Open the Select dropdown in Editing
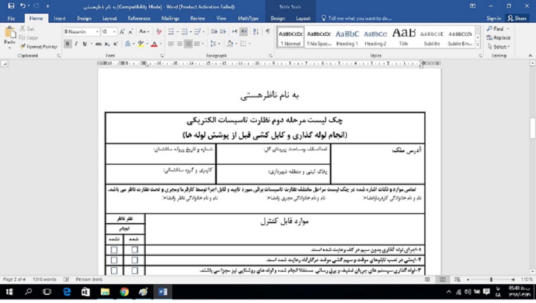This screenshot has width=536, height=303. pyautogui.click(x=499, y=47)
